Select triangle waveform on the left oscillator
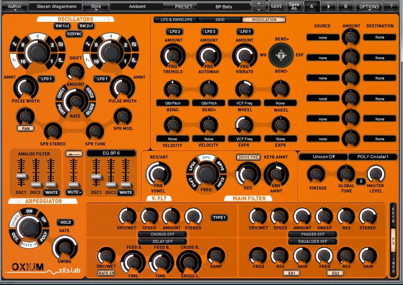Image resolution: width=403 pixels, height=285 pixels. pyautogui.click(x=15, y=61)
